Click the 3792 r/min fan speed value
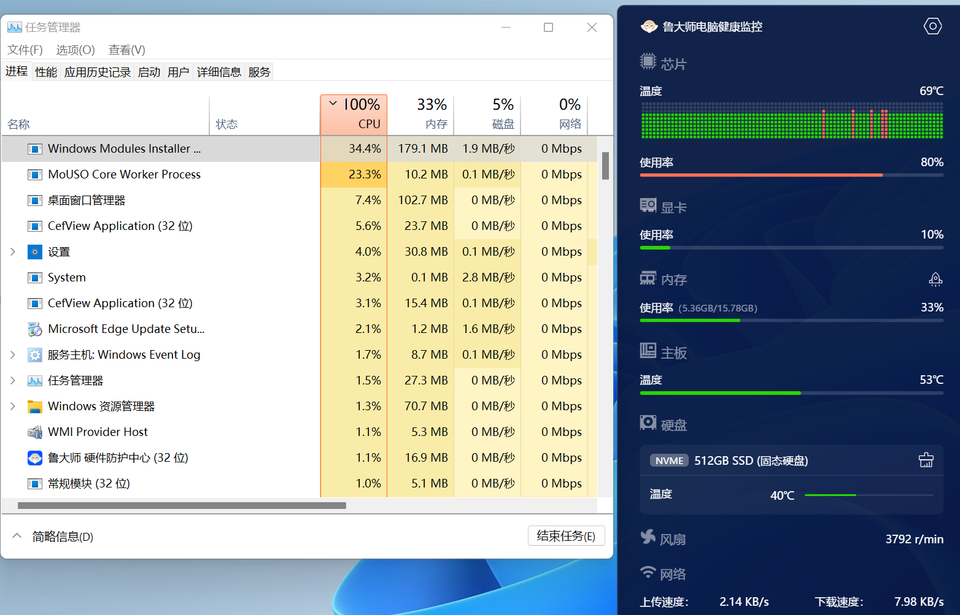This screenshot has width=960, height=615. pos(915,539)
